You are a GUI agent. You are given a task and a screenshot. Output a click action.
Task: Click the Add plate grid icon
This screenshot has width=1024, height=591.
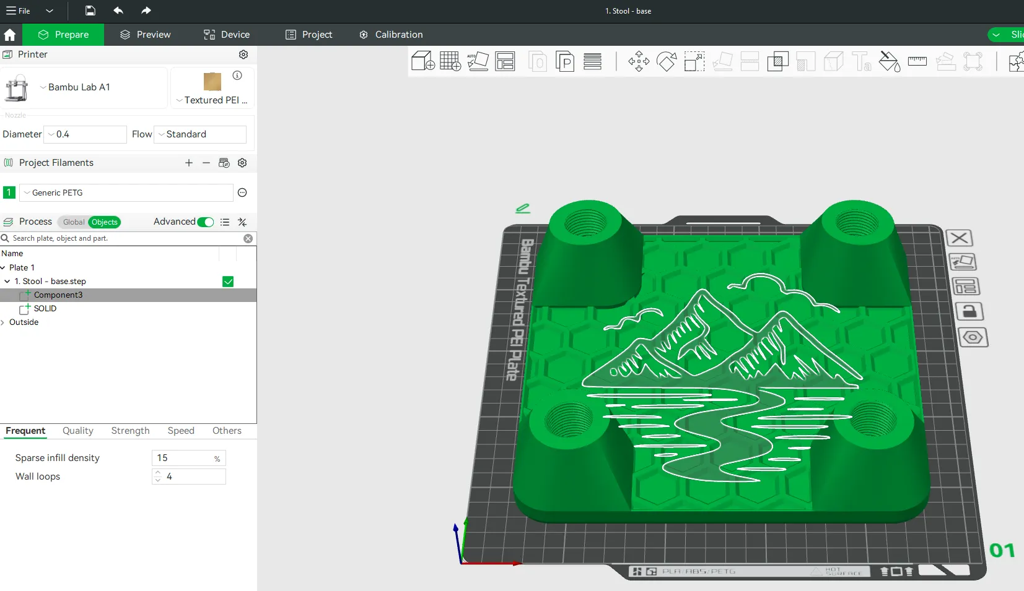[x=450, y=61]
